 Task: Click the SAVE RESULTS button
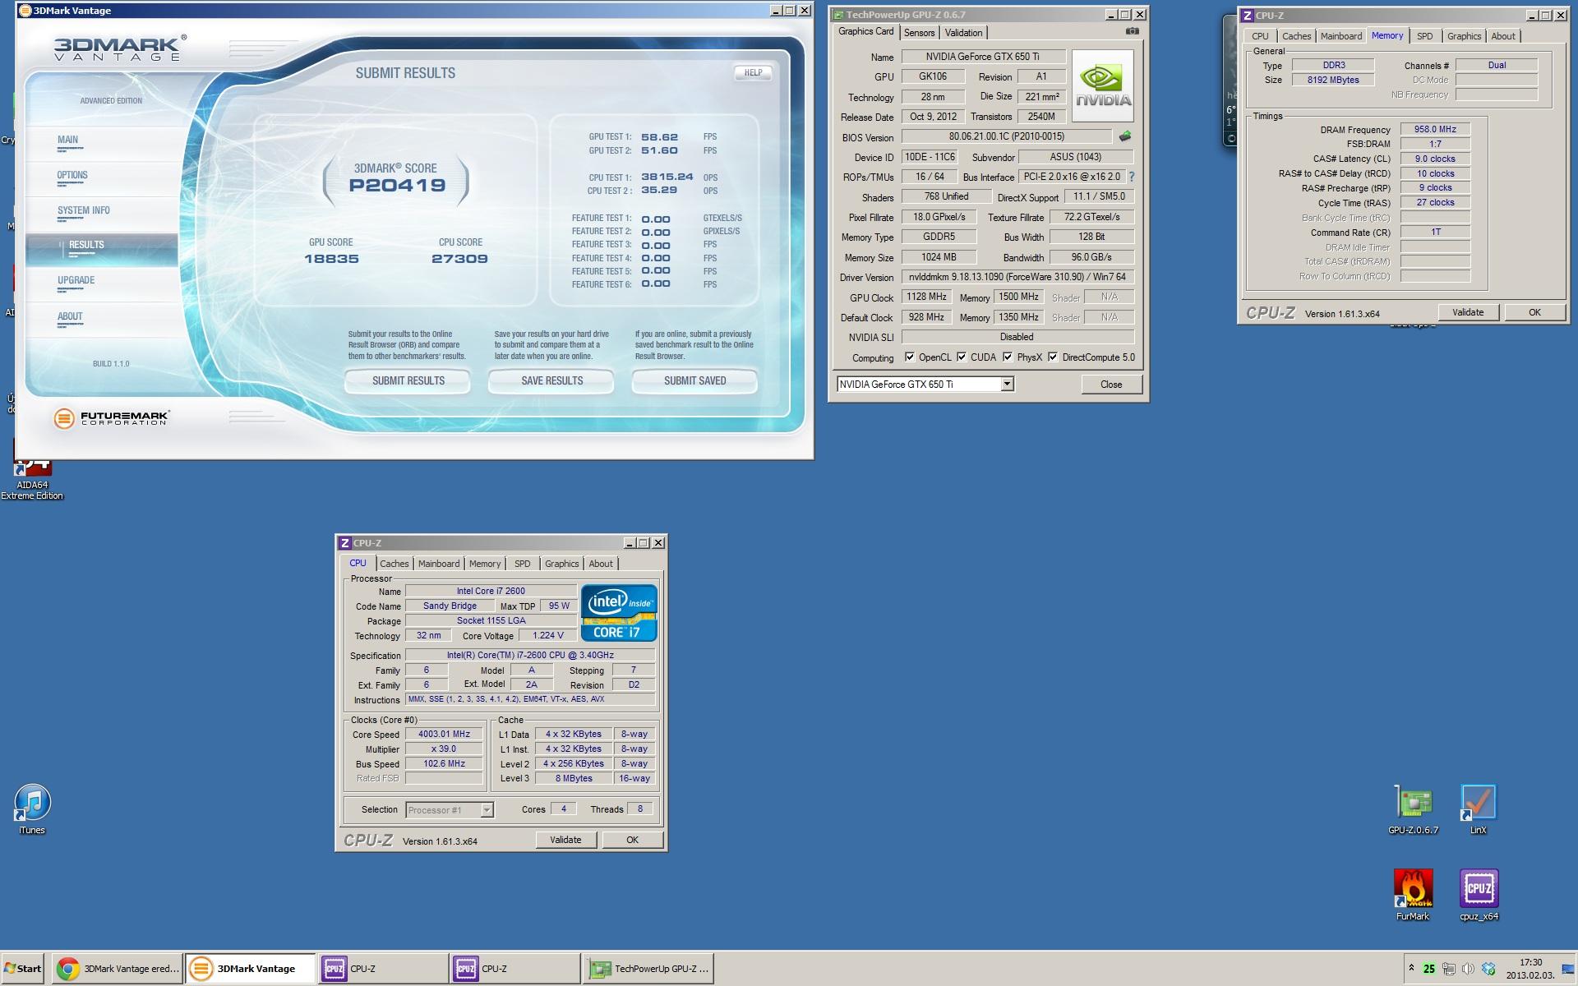coord(551,380)
